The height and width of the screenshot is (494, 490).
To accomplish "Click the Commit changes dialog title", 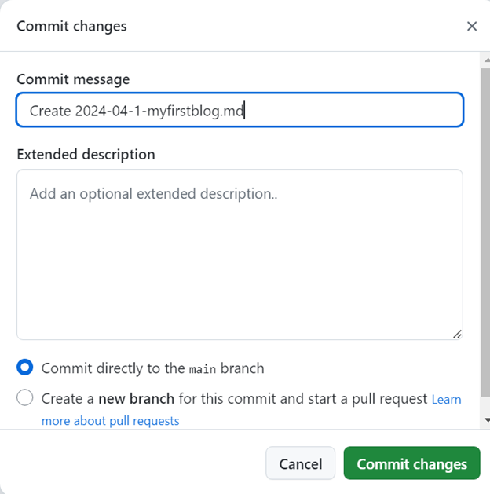I will (71, 27).
